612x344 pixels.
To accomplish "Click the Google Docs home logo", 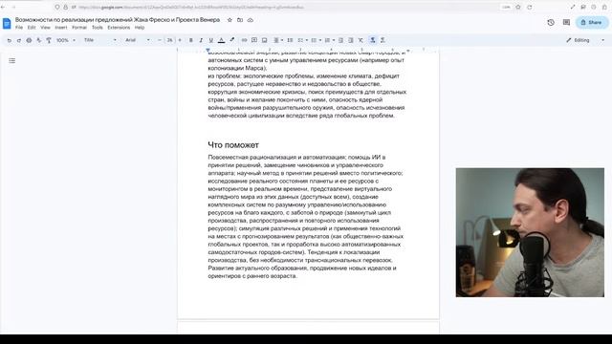I will (7, 23).
